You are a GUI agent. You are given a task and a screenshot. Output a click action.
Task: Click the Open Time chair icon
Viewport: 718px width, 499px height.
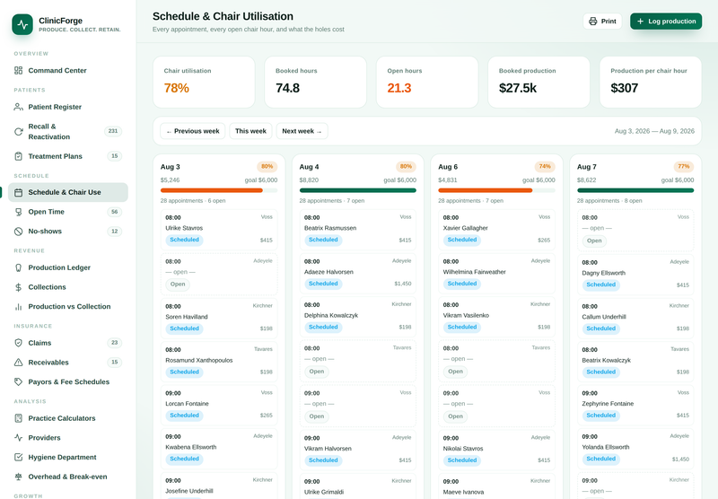(x=18, y=212)
